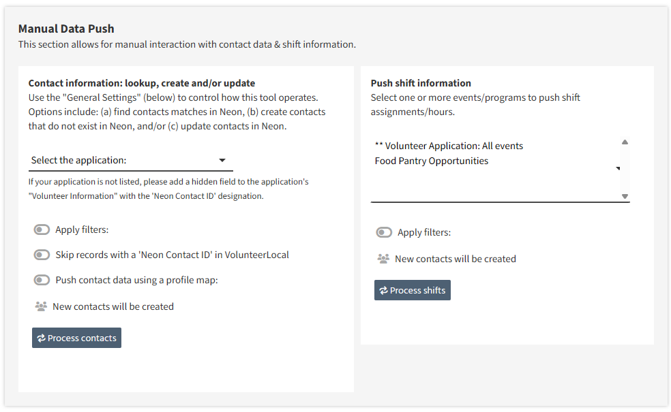This screenshot has height=412, width=671.
Task: Click events list scrollbar up arrow
Action: [625, 142]
